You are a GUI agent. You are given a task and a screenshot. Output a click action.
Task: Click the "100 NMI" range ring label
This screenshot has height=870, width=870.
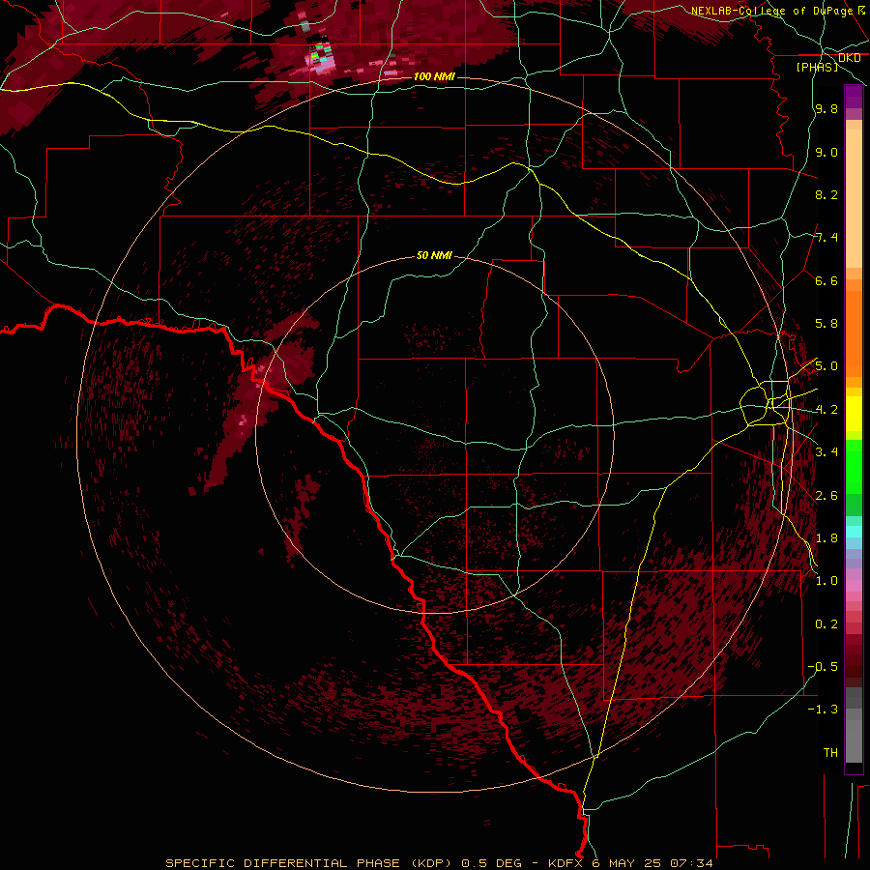pos(434,76)
